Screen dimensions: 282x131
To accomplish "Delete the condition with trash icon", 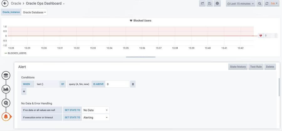I will click(133, 84).
